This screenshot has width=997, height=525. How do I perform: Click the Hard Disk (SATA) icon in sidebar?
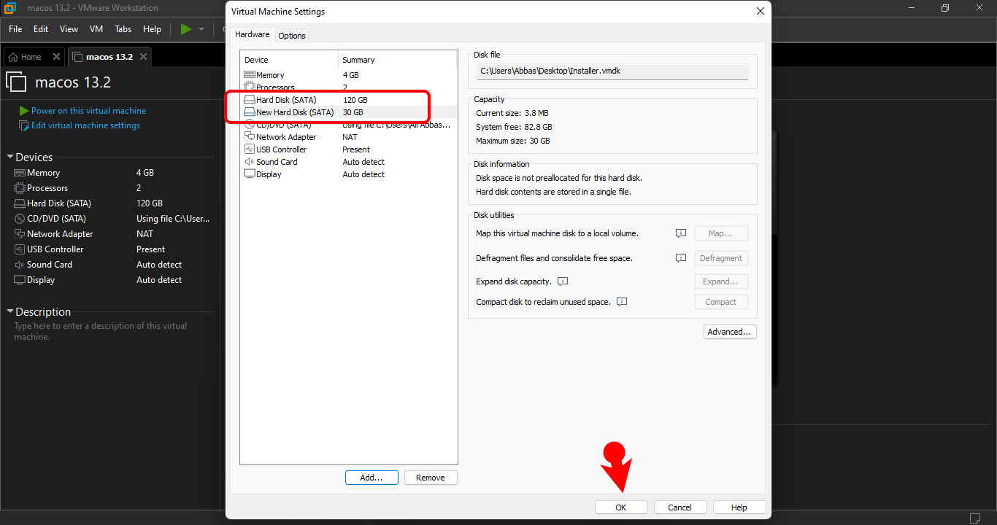(x=20, y=203)
